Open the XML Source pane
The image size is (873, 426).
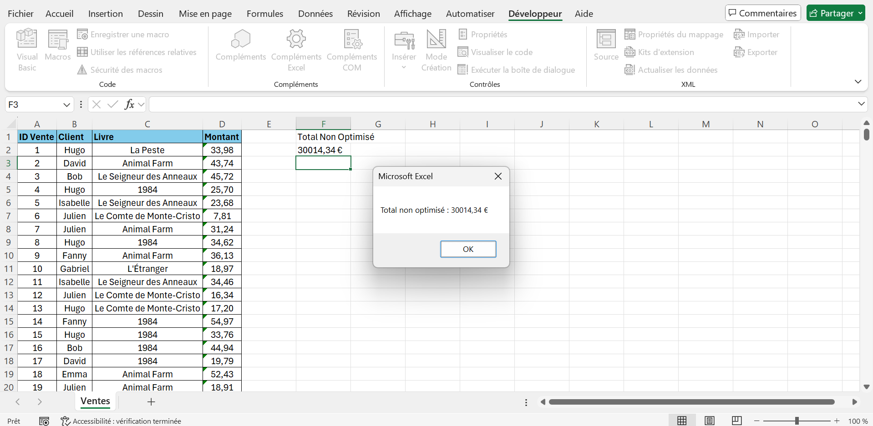click(606, 45)
